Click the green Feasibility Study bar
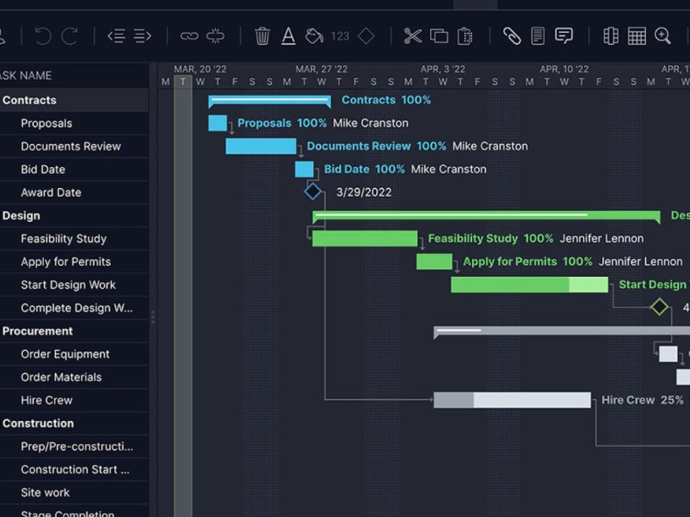 [x=365, y=239]
